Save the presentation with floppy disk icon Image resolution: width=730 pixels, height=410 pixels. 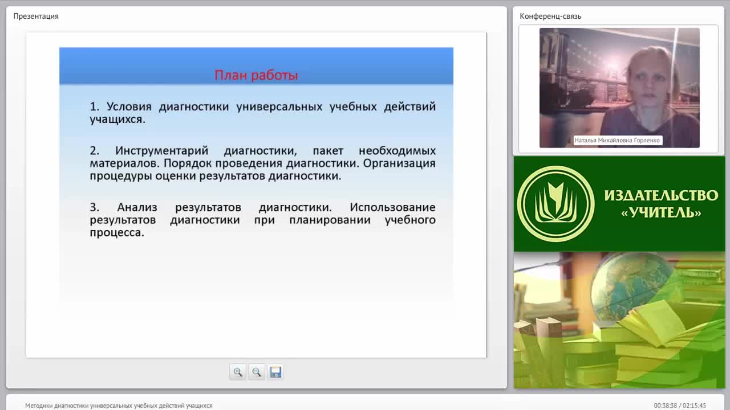coord(275,372)
